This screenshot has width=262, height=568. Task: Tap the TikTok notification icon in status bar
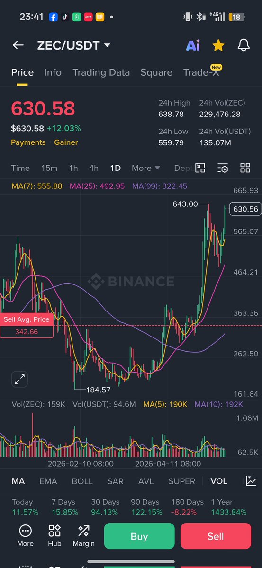(x=65, y=17)
